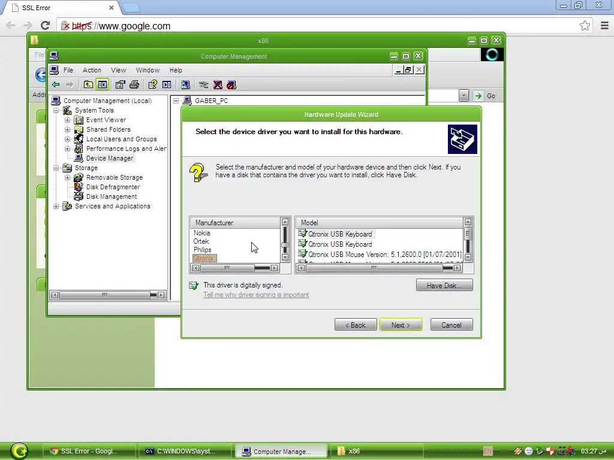This screenshot has width=614, height=460.
Task: Expand the Removable Storage node
Action: (x=67, y=177)
